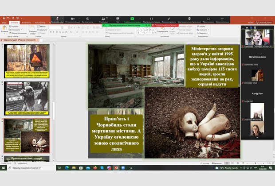Open the Макет layout dropdown
Viewport: 275px width, 186px height.
pos(43,27)
